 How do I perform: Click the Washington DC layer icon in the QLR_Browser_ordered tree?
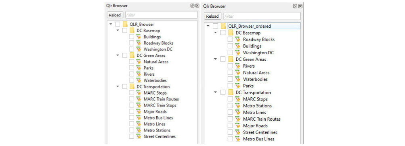pyautogui.click(x=238, y=53)
